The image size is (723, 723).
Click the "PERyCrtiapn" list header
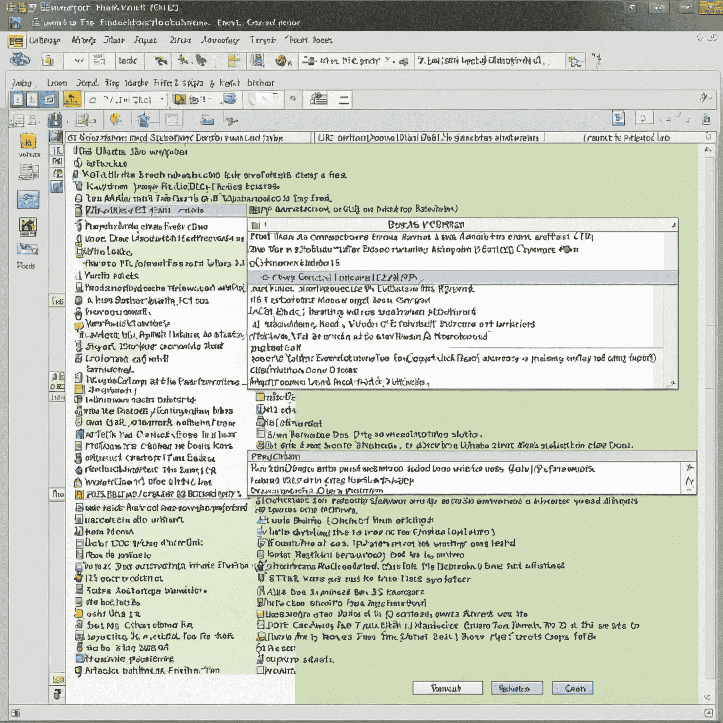coord(472,456)
